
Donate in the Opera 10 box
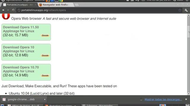(45, 55)
